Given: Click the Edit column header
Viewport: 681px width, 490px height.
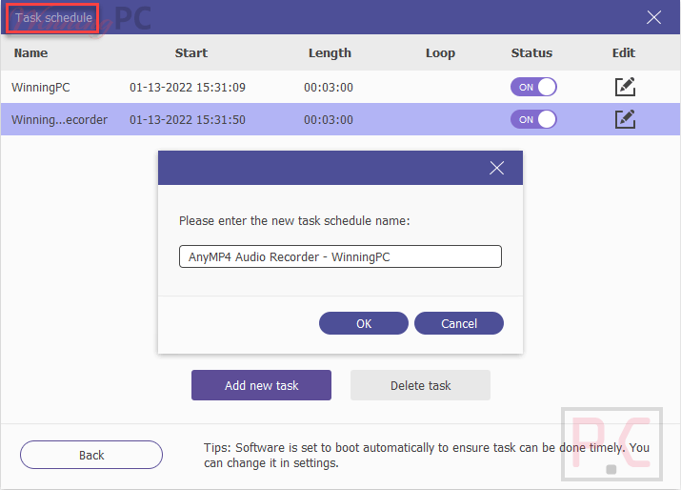Looking at the screenshot, I should pyautogui.click(x=624, y=53).
